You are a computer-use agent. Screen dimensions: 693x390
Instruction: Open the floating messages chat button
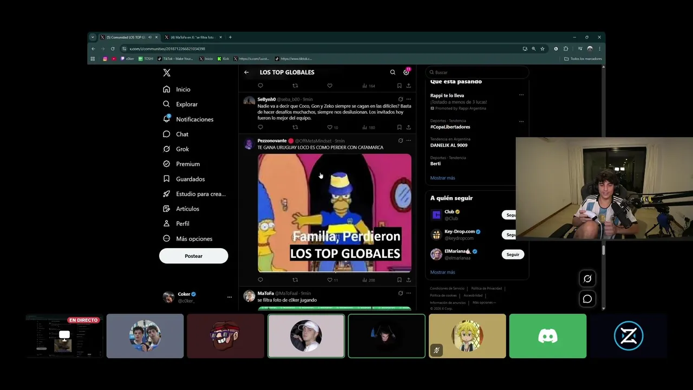pyautogui.click(x=587, y=299)
